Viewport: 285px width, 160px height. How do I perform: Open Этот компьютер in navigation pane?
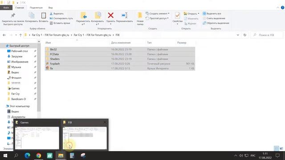20,106
